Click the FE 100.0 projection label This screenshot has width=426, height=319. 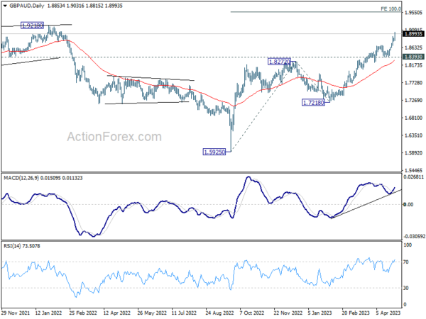pos(390,9)
